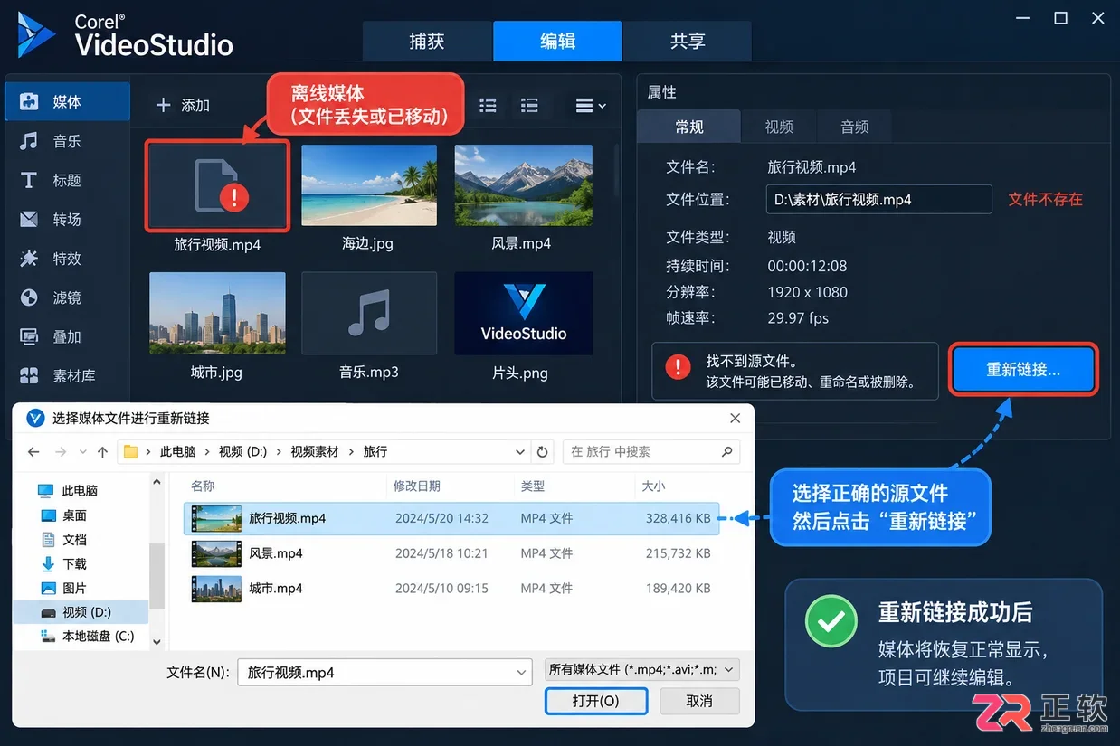Select 文档 in the navigation tree
Screen dimensions: 1120x746
click(x=74, y=539)
